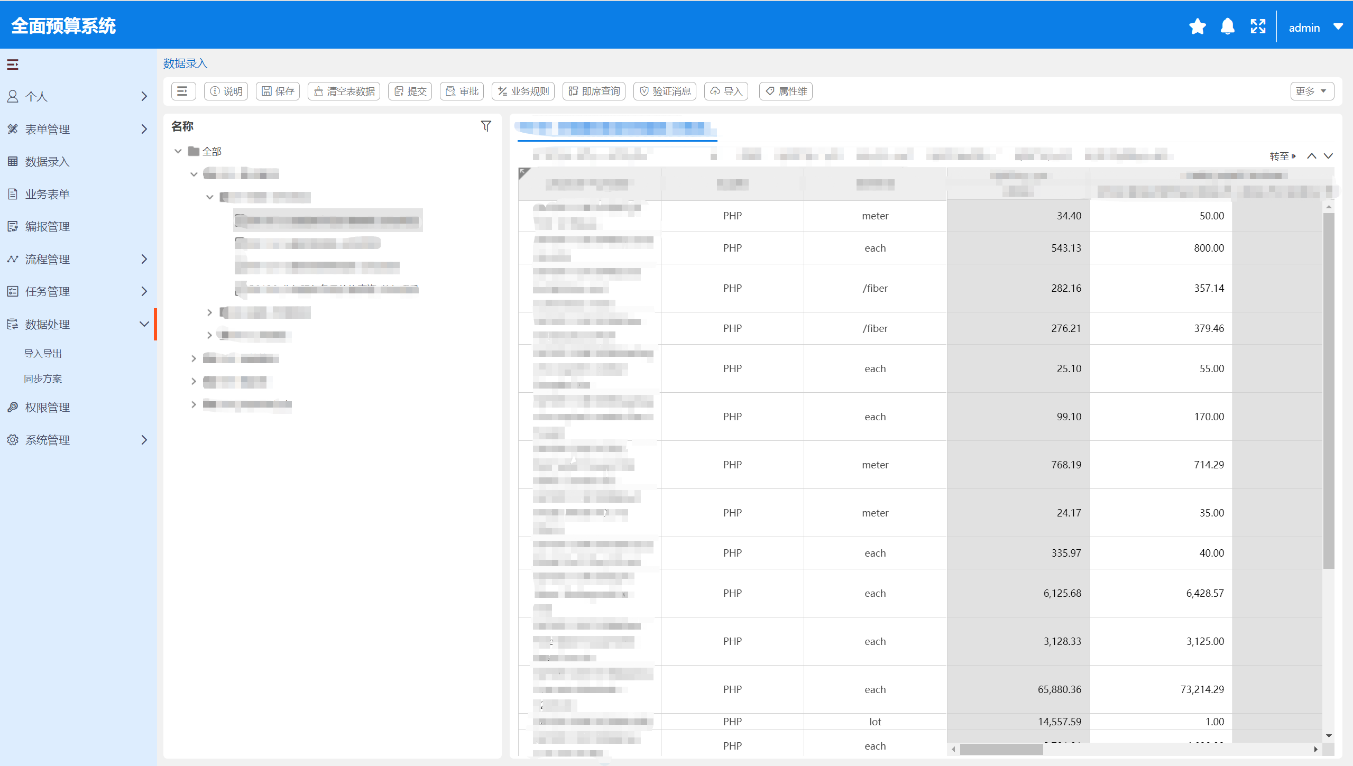This screenshot has width=1353, height=766.
Task: Click the 数据录入 table icon
Action: (x=13, y=161)
